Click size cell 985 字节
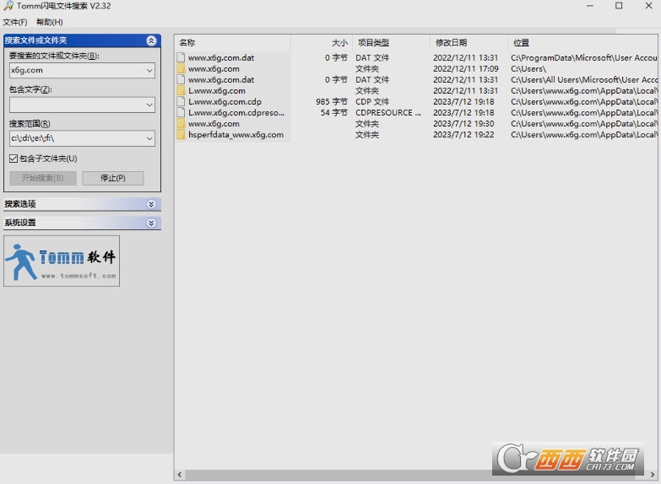Screen dimensions: 661x484 (x=332, y=101)
